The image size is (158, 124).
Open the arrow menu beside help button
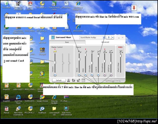113,38
